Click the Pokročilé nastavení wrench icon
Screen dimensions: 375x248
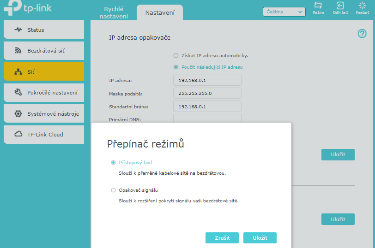click(18, 93)
